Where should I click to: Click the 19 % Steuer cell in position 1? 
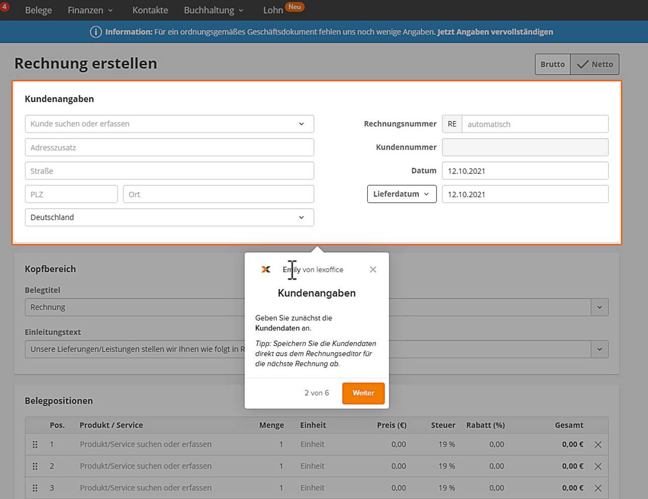tap(447, 444)
